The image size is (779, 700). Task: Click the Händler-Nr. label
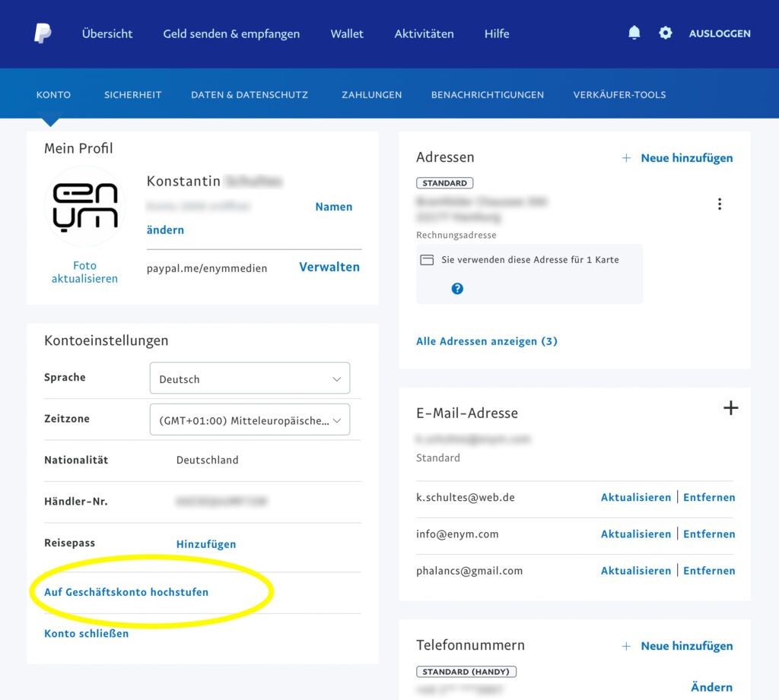(x=76, y=502)
